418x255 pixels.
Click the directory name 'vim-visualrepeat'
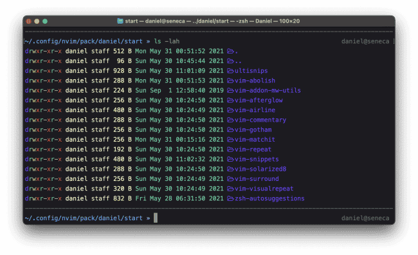[264, 189]
